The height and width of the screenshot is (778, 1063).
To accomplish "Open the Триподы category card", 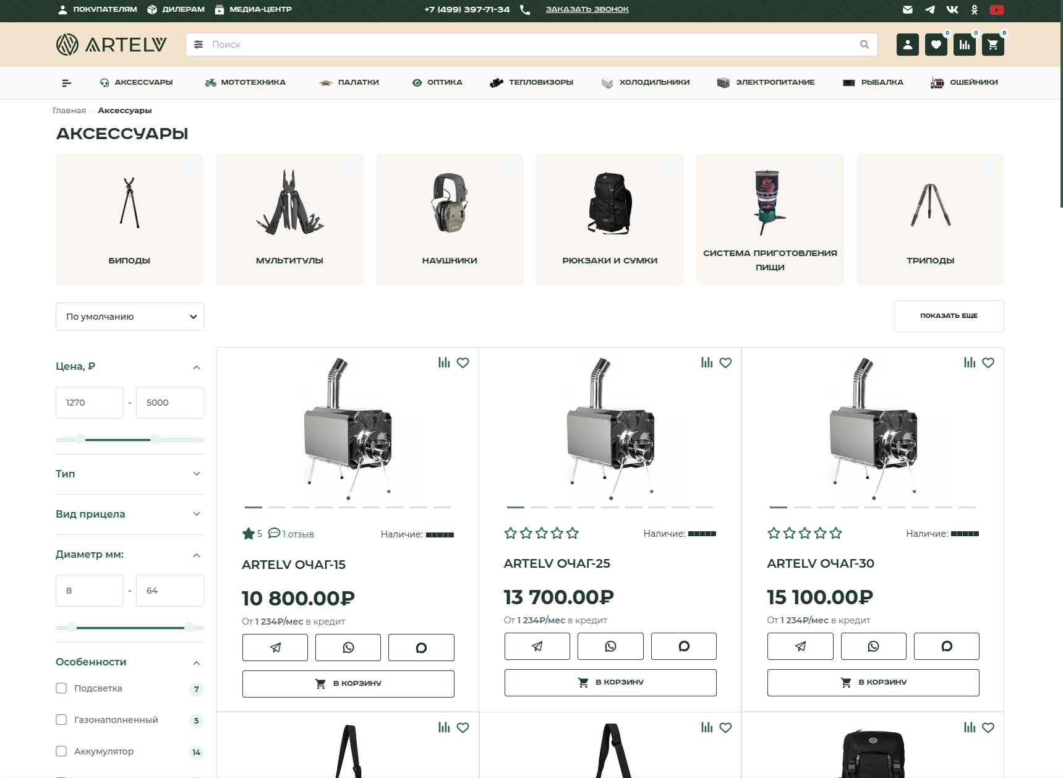I will coord(930,220).
